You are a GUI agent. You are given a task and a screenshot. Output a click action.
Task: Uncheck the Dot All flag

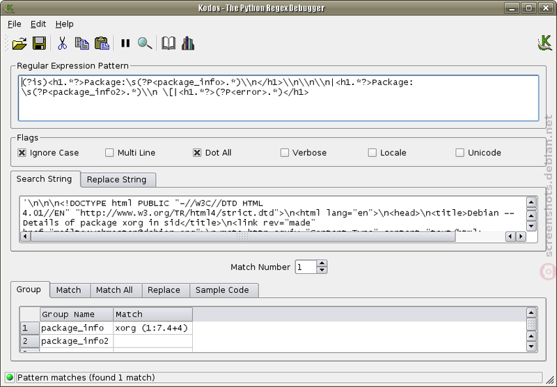[x=197, y=153]
